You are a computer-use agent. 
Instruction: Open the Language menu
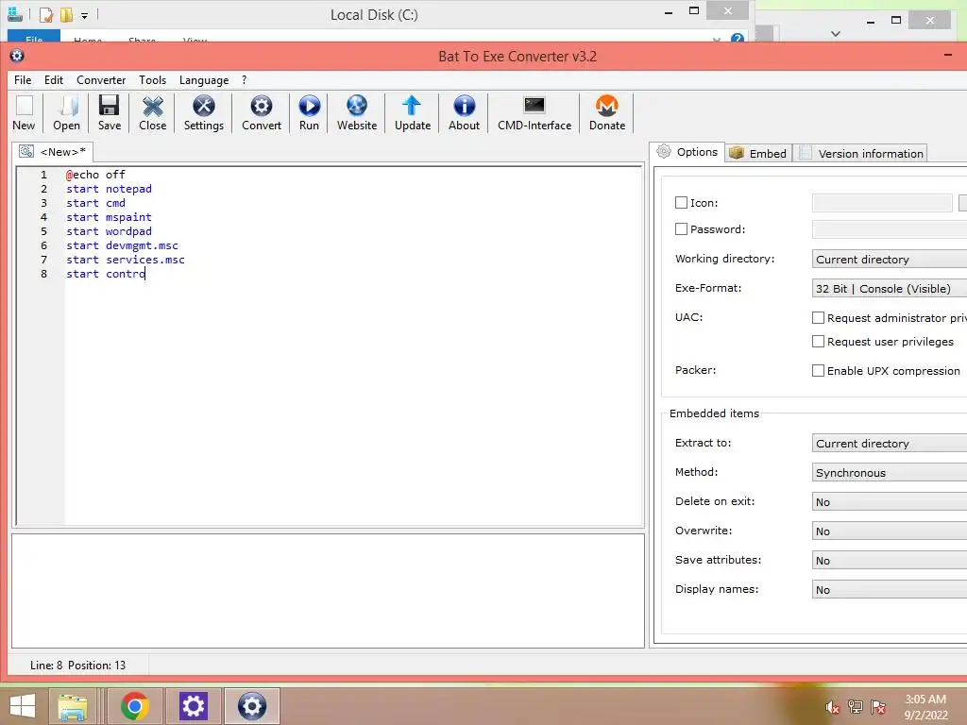click(204, 80)
